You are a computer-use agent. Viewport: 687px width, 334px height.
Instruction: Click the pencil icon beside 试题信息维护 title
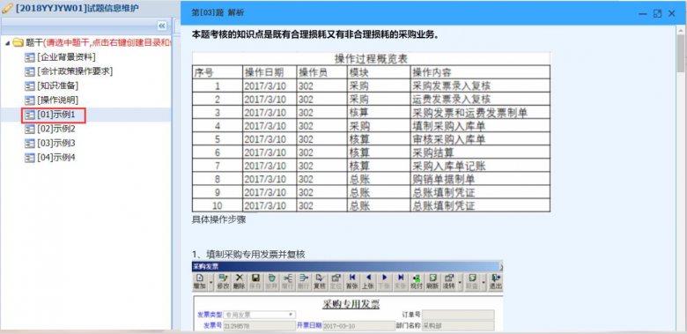pyautogui.click(x=6, y=9)
